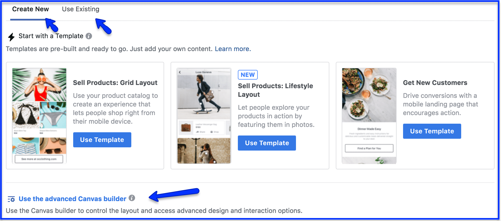
Task: Switch to the Use Existing tab
Action: (80, 9)
